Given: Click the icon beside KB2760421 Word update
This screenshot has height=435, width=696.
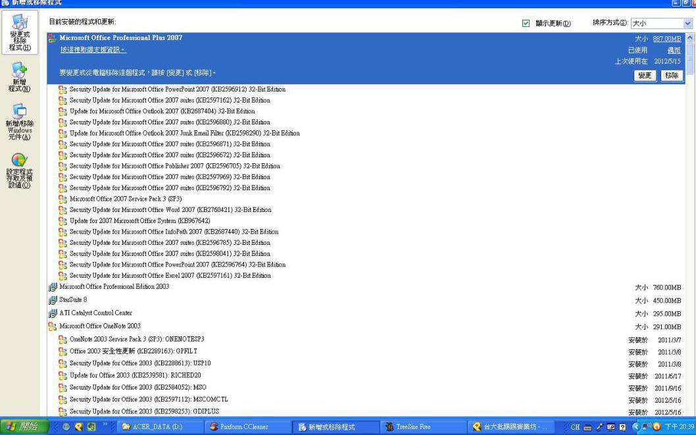Looking at the screenshot, I should pyautogui.click(x=62, y=210).
